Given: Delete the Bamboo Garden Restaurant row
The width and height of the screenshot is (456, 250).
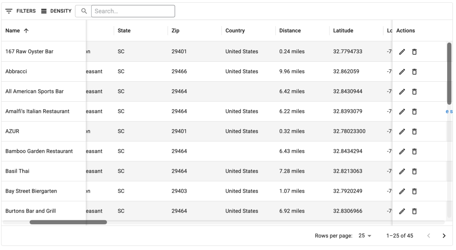Looking at the screenshot, I should 415,151.
